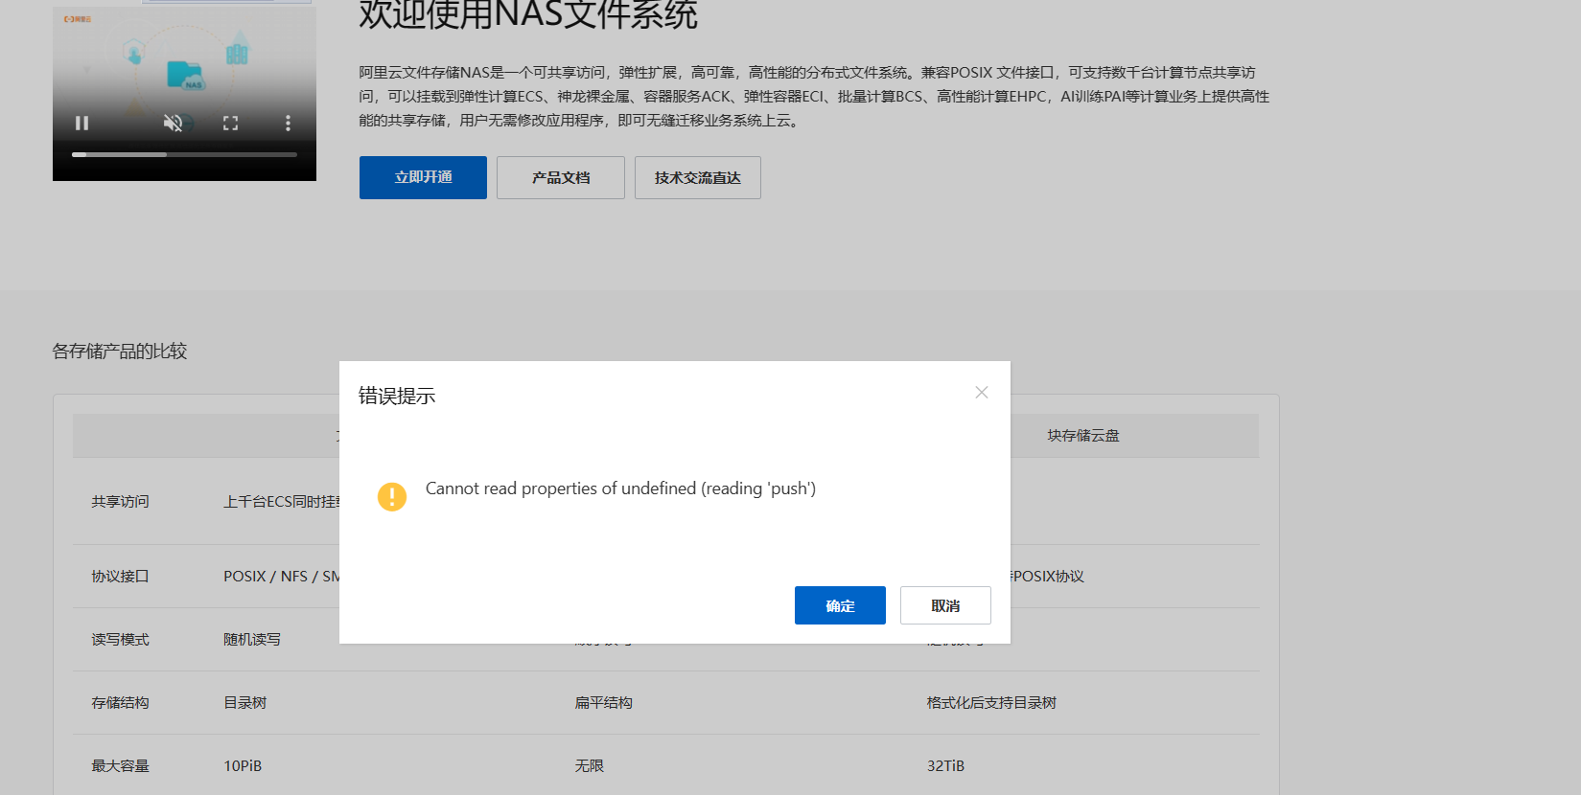Open 技术交流直达
Screen dimensions: 1581x795
click(x=698, y=177)
